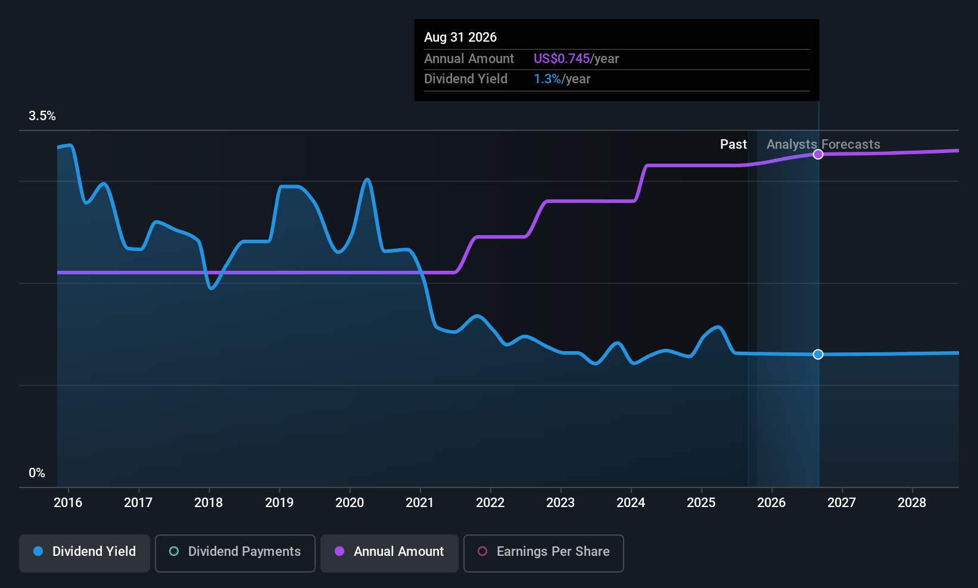Screen dimensions: 978x588
Task: Click the US$0.745/year value in tooltip
Action: [576, 59]
